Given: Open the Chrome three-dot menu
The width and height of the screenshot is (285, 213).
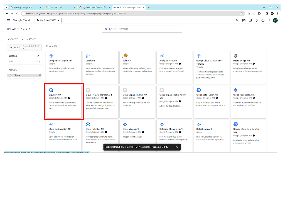Looking at the screenshot, I should pyautogui.click(x=277, y=13).
